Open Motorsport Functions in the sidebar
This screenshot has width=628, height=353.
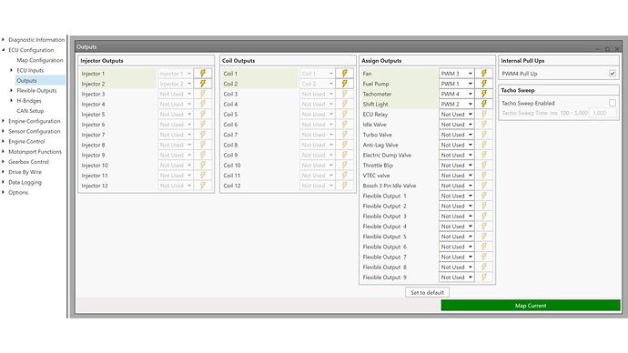pyautogui.click(x=35, y=152)
